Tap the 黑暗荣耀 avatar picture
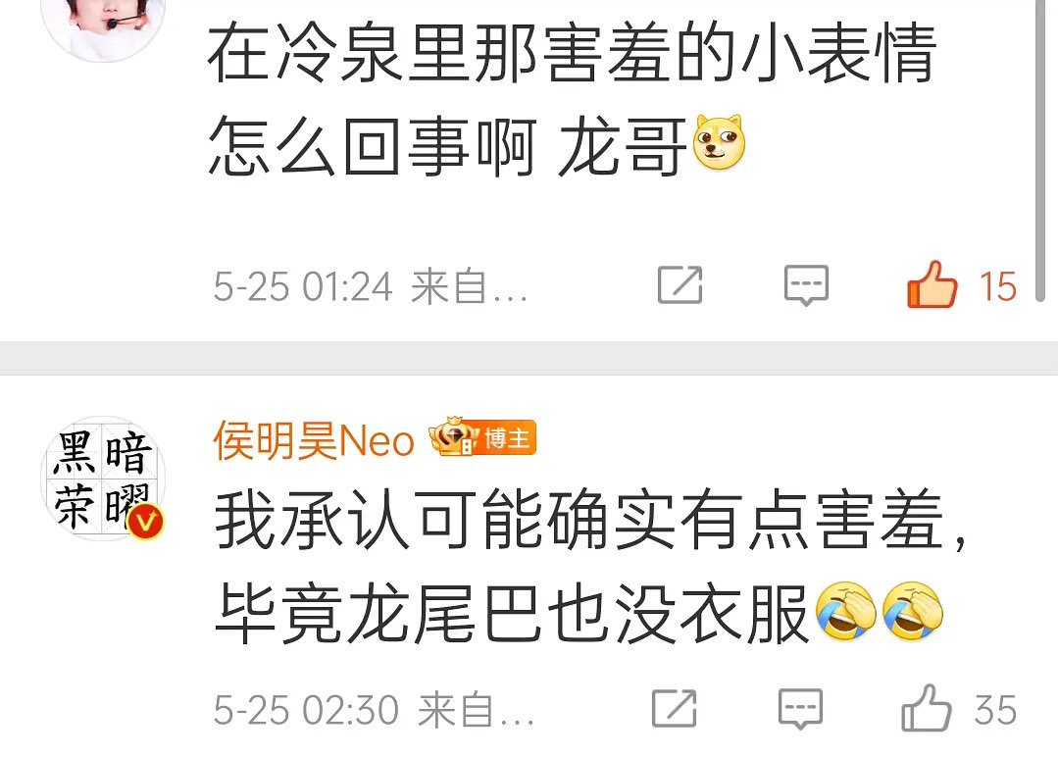The height and width of the screenshot is (757, 1058). [x=103, y=478]
